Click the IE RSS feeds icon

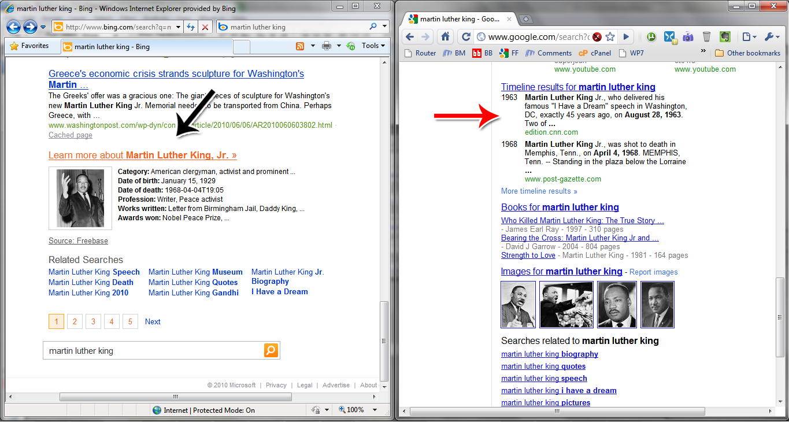300,46
